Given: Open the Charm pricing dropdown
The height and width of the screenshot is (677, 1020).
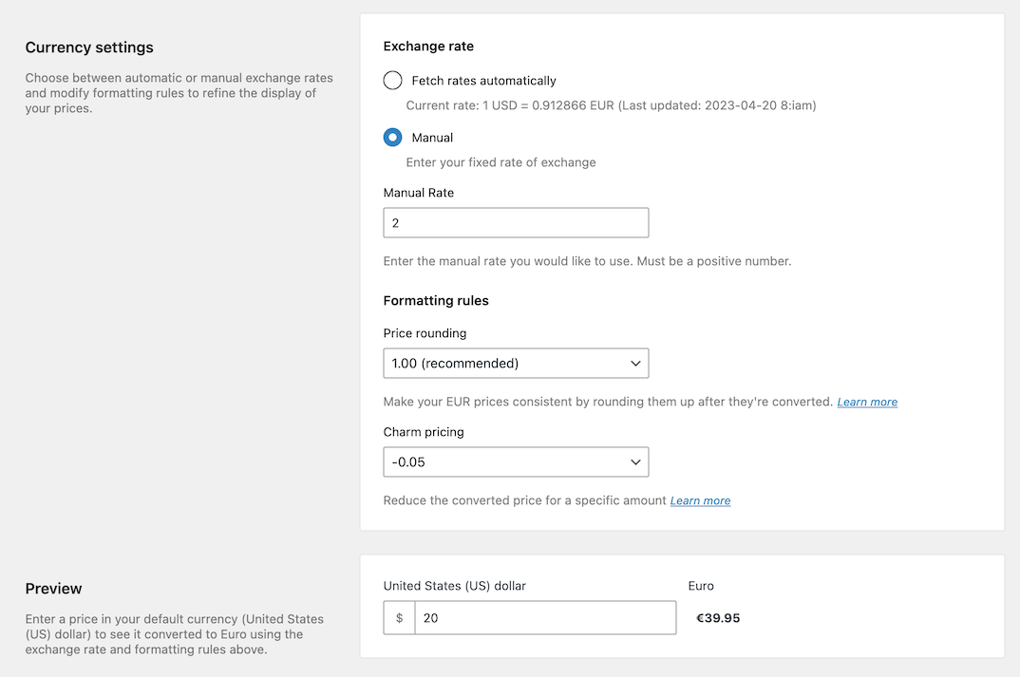Looking at the screenshot, I should pyautogui.click(x=516, y=461).
